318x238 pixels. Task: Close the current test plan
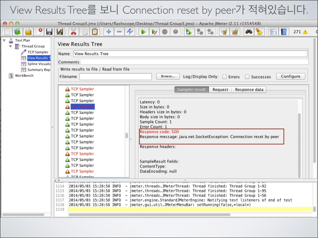(39, 32)
